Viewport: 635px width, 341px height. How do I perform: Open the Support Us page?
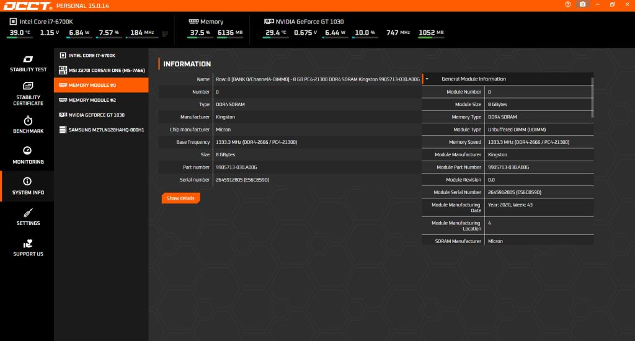(28, 248)
